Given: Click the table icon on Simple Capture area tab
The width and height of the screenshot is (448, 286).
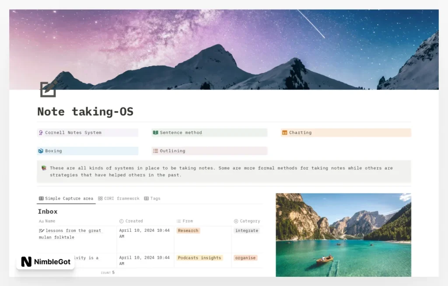Looking at the screenshot, I should click(41, 198).
